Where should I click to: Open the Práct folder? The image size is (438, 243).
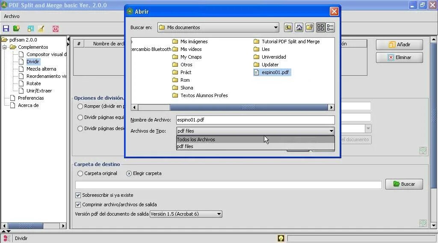point(182,72)
